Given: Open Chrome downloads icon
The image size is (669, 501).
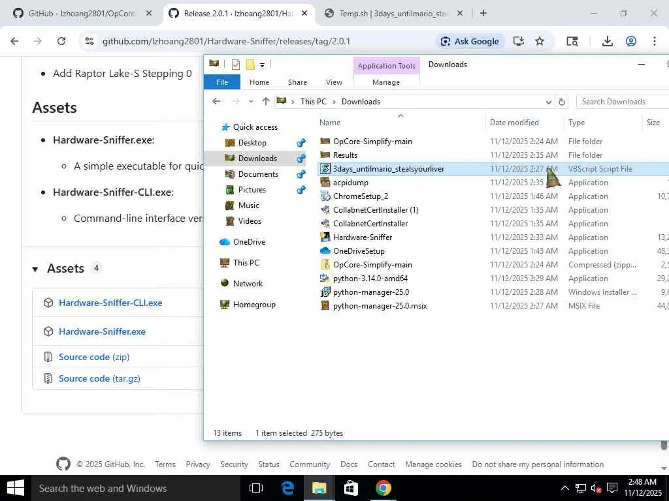Looking at the screenshot, I should point(608,41).
